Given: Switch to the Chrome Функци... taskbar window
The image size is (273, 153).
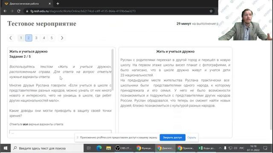Looking at the screenshot, I should click(144, 148).
